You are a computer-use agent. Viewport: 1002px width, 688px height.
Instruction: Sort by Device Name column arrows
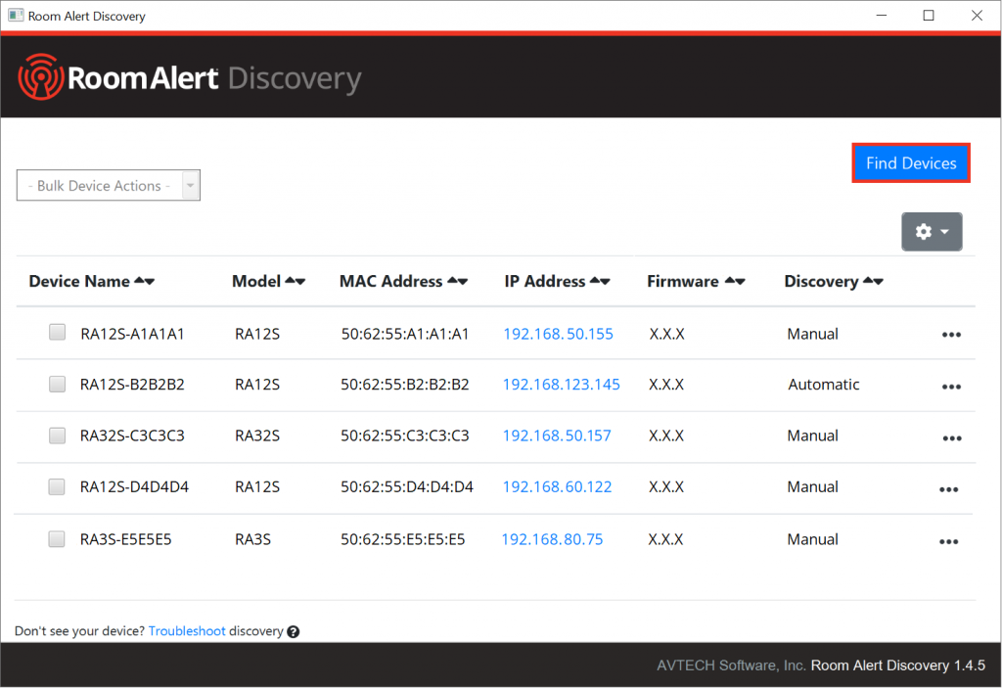[x=145, y=281]
